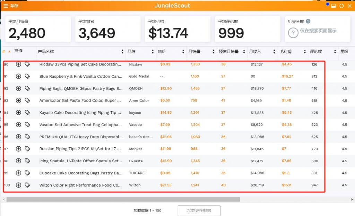Viewport: 355px width, 216px height.
Task: Add the Wilton Color Right product
Action: coord(19,185)
